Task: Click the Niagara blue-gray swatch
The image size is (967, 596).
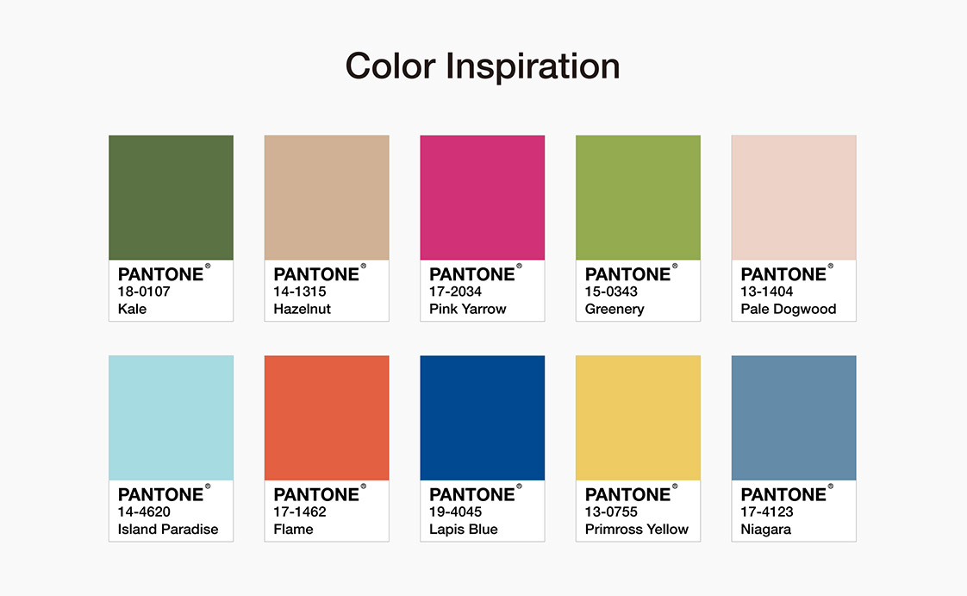Action: pos(794,417)
